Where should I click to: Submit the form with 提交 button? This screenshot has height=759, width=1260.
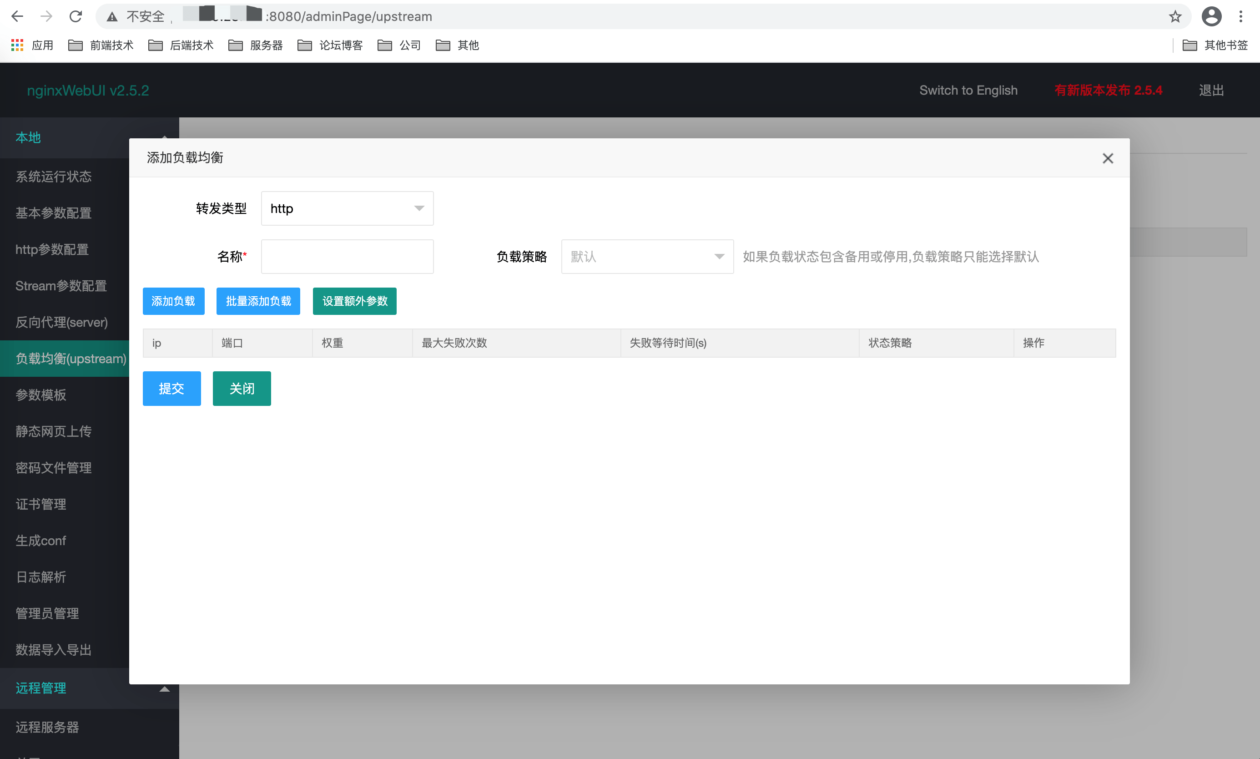pyautogui.click(x=172, y=388)
